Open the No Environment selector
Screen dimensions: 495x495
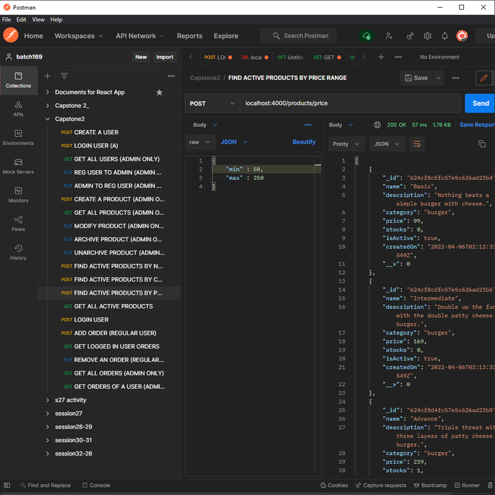point(440,57)
